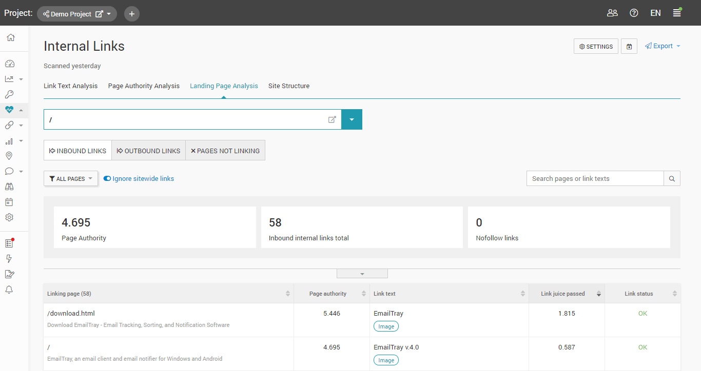
Task: Open the users icon in top bar
Action: tap(612, 13)
